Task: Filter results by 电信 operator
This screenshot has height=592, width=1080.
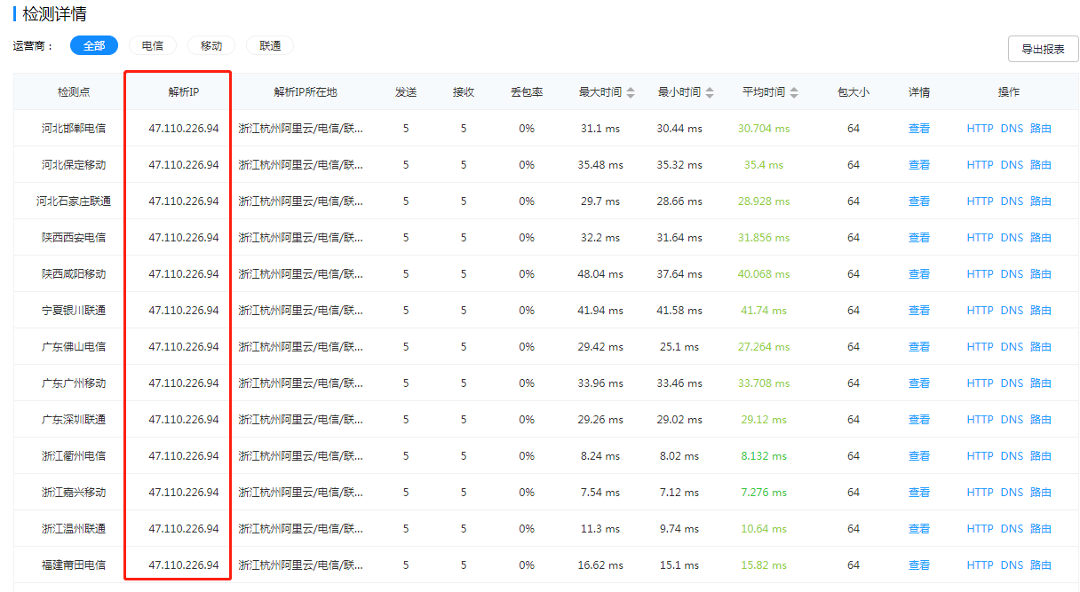Action: click(x=153, y=46)
